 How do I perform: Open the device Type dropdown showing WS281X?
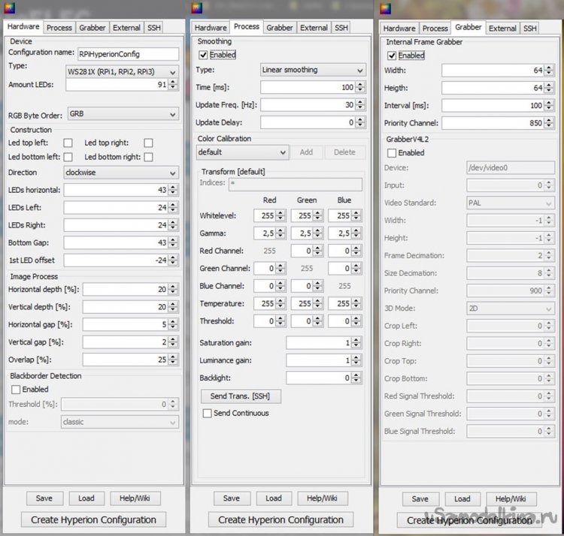point(122,71)
